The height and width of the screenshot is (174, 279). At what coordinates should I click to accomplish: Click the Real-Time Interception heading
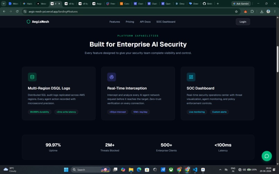(127, 88)
